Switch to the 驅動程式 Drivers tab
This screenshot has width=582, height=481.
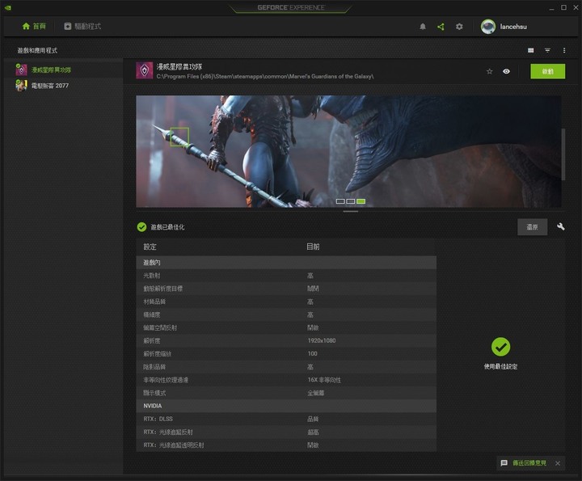pos(82,27)
